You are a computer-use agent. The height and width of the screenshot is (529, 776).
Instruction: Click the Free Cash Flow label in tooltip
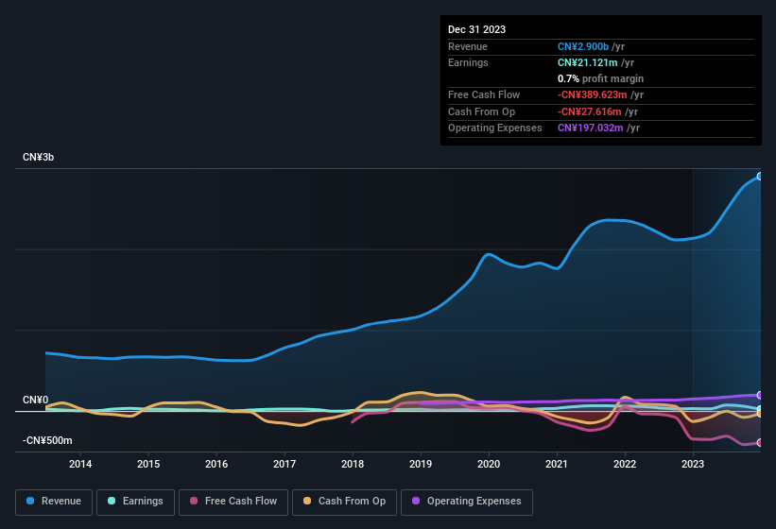(x=484, y=94)
